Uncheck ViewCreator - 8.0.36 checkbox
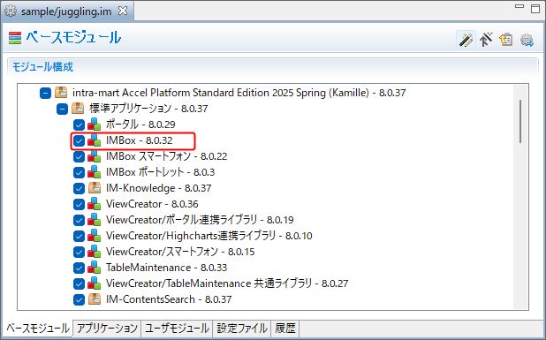This screenshot has width=546, height=340. pos(79,204)
